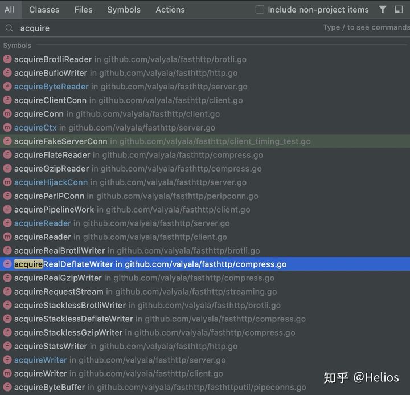Click function icon beside acquireClientConn
Viewport: 410px width, 395px height.
[7, 100]
